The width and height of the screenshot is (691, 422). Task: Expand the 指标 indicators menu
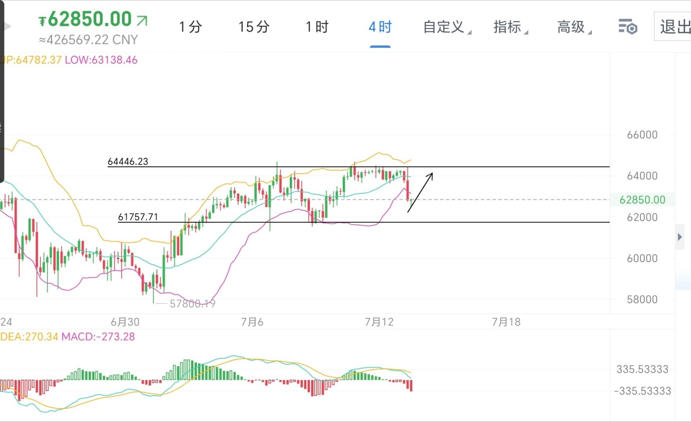pos(511,27)
